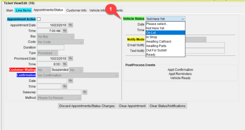This screenshot has height=130, width=245.
Task: Click Discard Appointments/Status Changes button
Action: tap(87, 106)
